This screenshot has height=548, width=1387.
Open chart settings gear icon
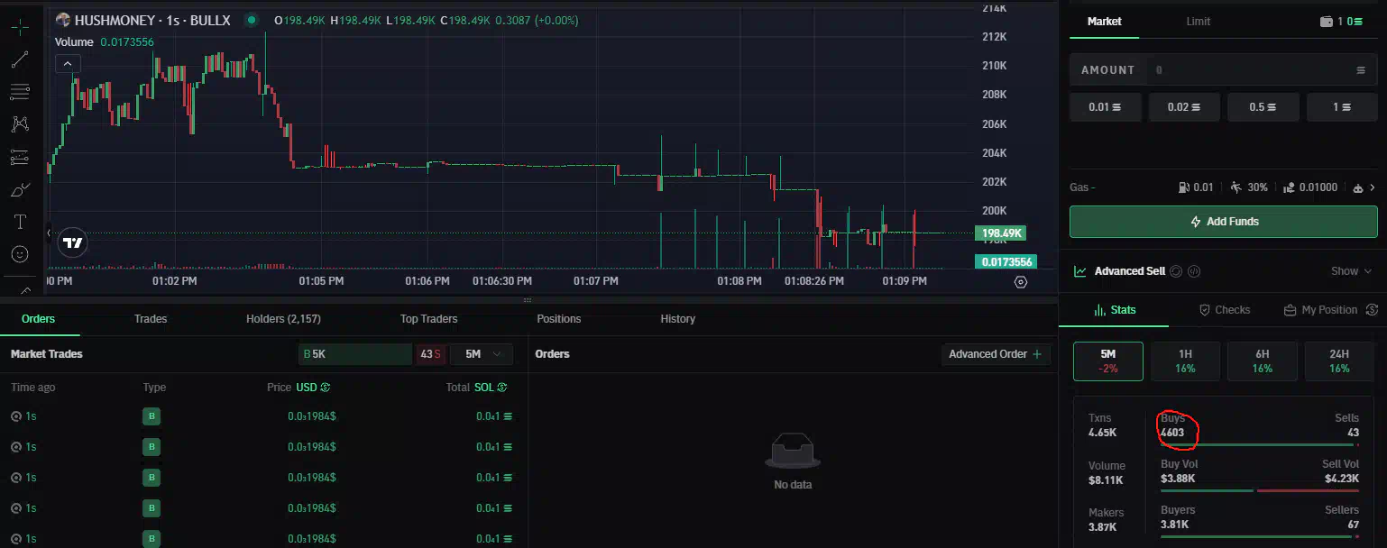1020,282
